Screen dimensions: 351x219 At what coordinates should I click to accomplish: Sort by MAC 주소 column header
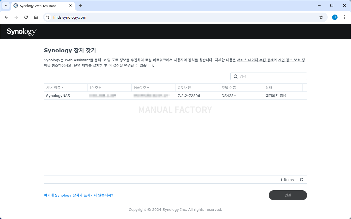pyautogui.click(x=153, y=88)
